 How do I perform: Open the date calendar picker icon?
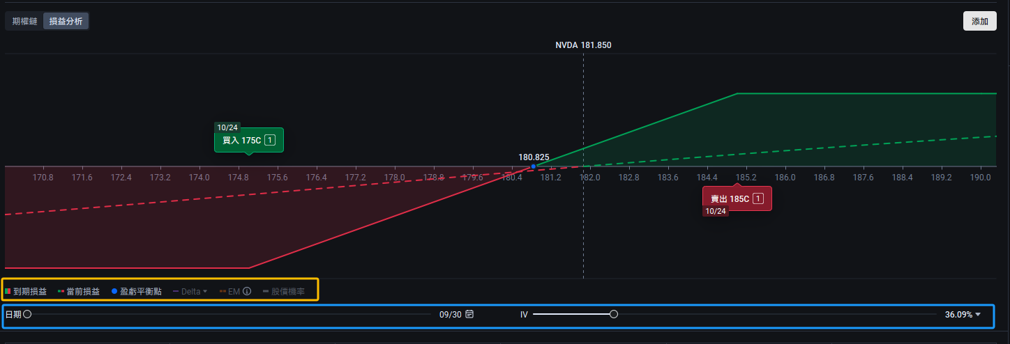pos(469,314)
